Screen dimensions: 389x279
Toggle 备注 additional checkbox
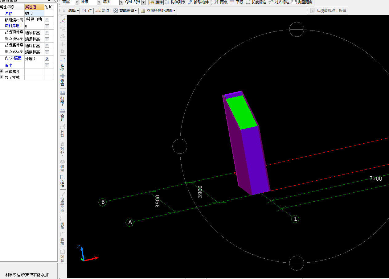coord(47,65)
